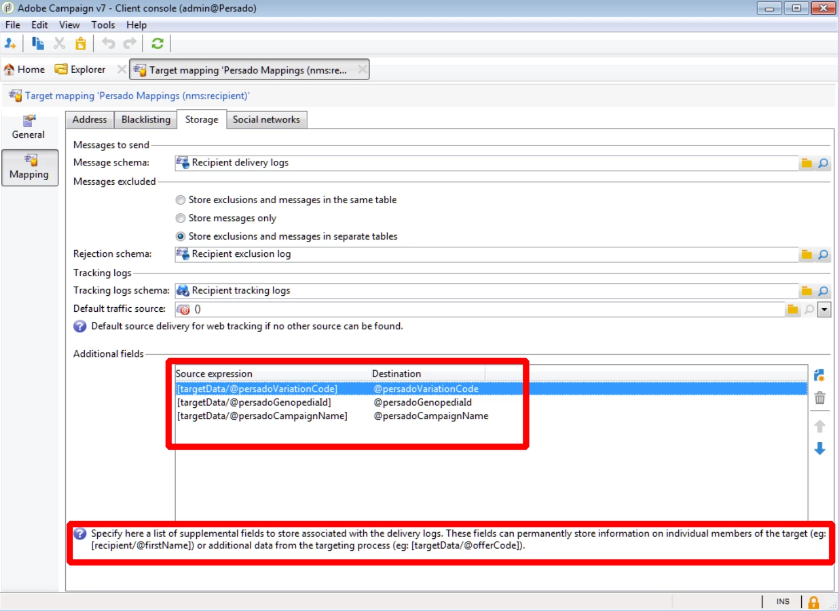Click the @persadoGenopediaId destination cell
Image resolution: width=839 pixels, height=611 pixels.
click(x=423, y=403)
